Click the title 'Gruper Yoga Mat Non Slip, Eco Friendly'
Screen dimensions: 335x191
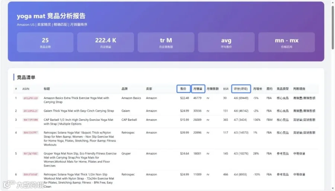coord(80,159)
